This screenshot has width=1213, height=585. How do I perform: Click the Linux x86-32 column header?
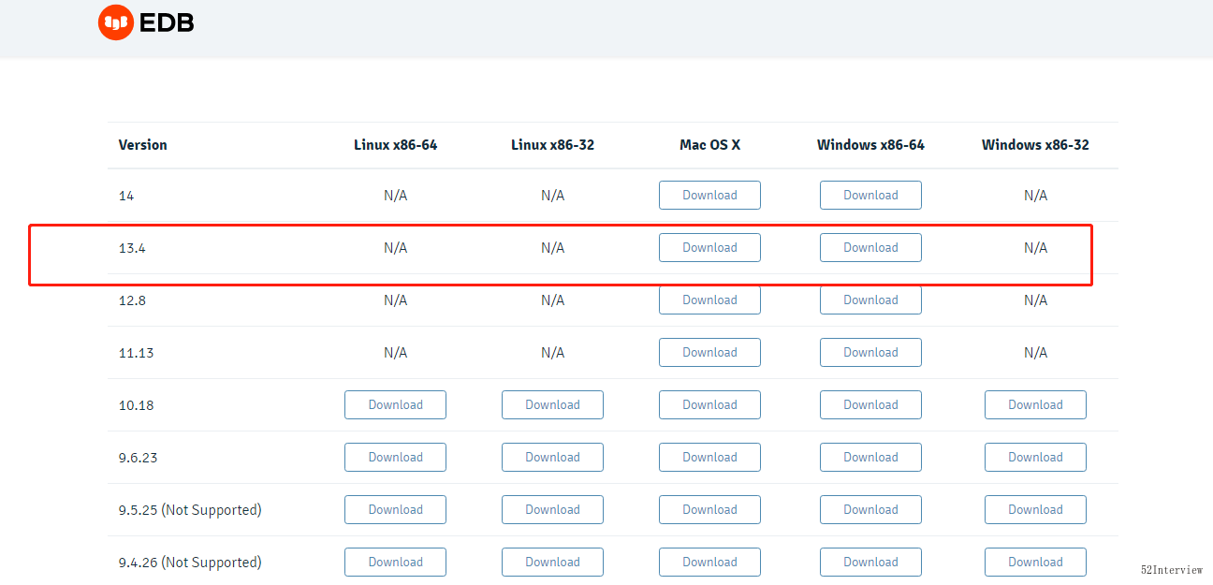tap(552, 145)
